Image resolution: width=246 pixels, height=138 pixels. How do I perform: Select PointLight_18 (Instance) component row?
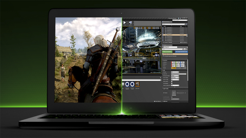click(x=175, y=54)
